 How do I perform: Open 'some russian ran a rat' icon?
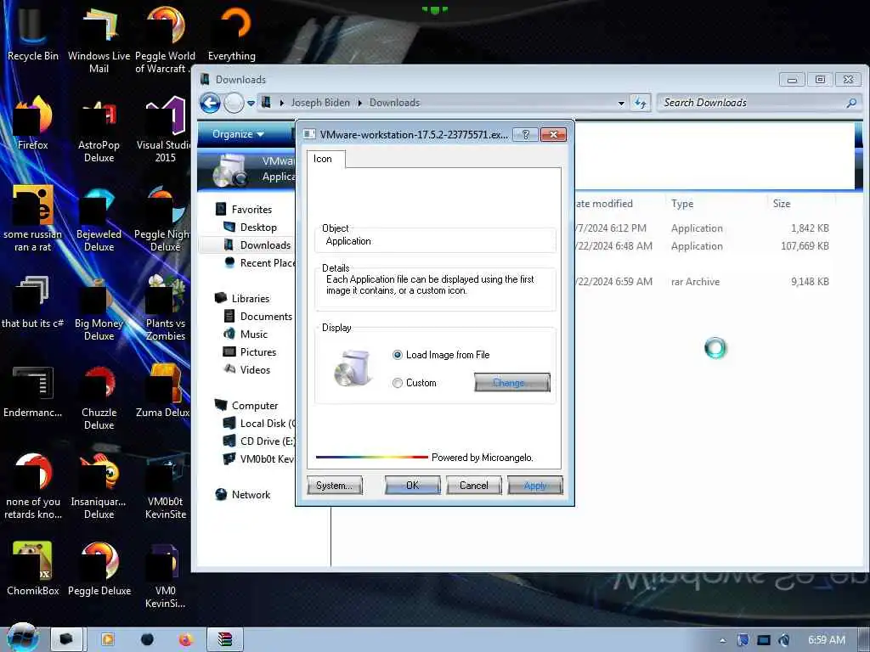point(32,219)
